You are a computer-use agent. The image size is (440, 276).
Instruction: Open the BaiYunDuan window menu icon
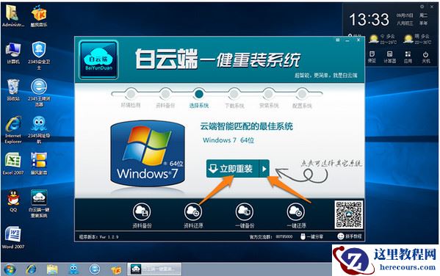(338, 40)
